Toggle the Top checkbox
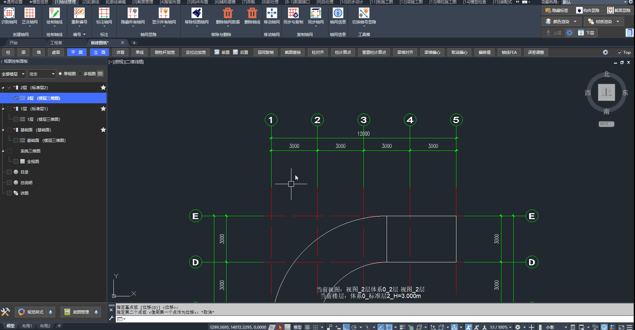 [620, 52]
